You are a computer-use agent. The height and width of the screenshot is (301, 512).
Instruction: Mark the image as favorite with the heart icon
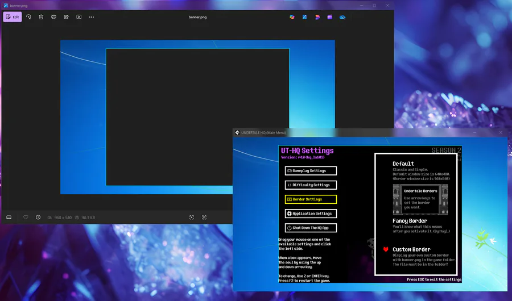26,217
